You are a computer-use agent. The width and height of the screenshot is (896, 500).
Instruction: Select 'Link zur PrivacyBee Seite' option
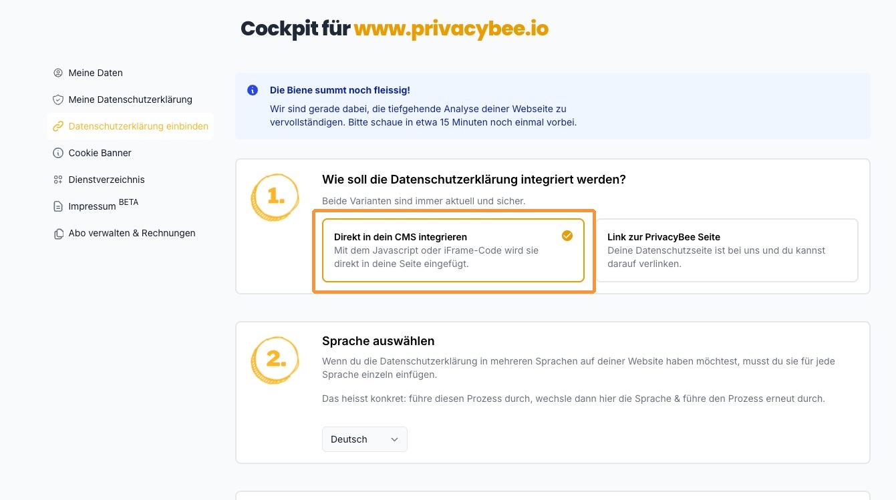coord(726,250)
